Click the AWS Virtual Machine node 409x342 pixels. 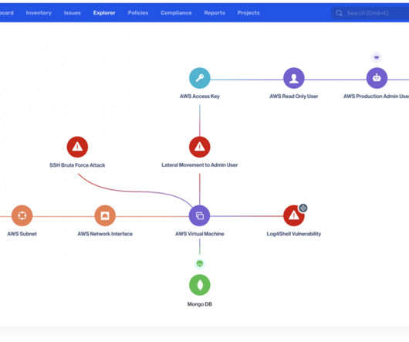[x=200, y=215]
